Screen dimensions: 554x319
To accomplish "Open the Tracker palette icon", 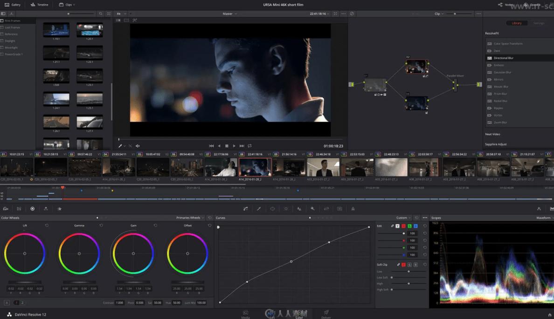I will tap(286, 209).
